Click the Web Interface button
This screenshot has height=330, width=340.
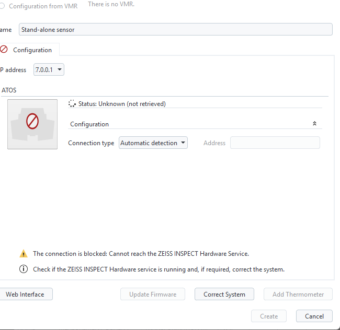click(25, 294)
